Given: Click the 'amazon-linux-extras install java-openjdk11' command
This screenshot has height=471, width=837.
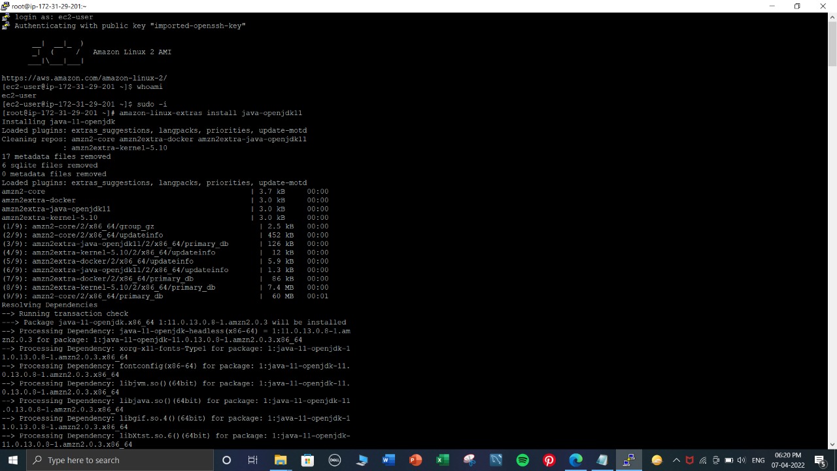Looking at the screenshot, I should [211, 113].
